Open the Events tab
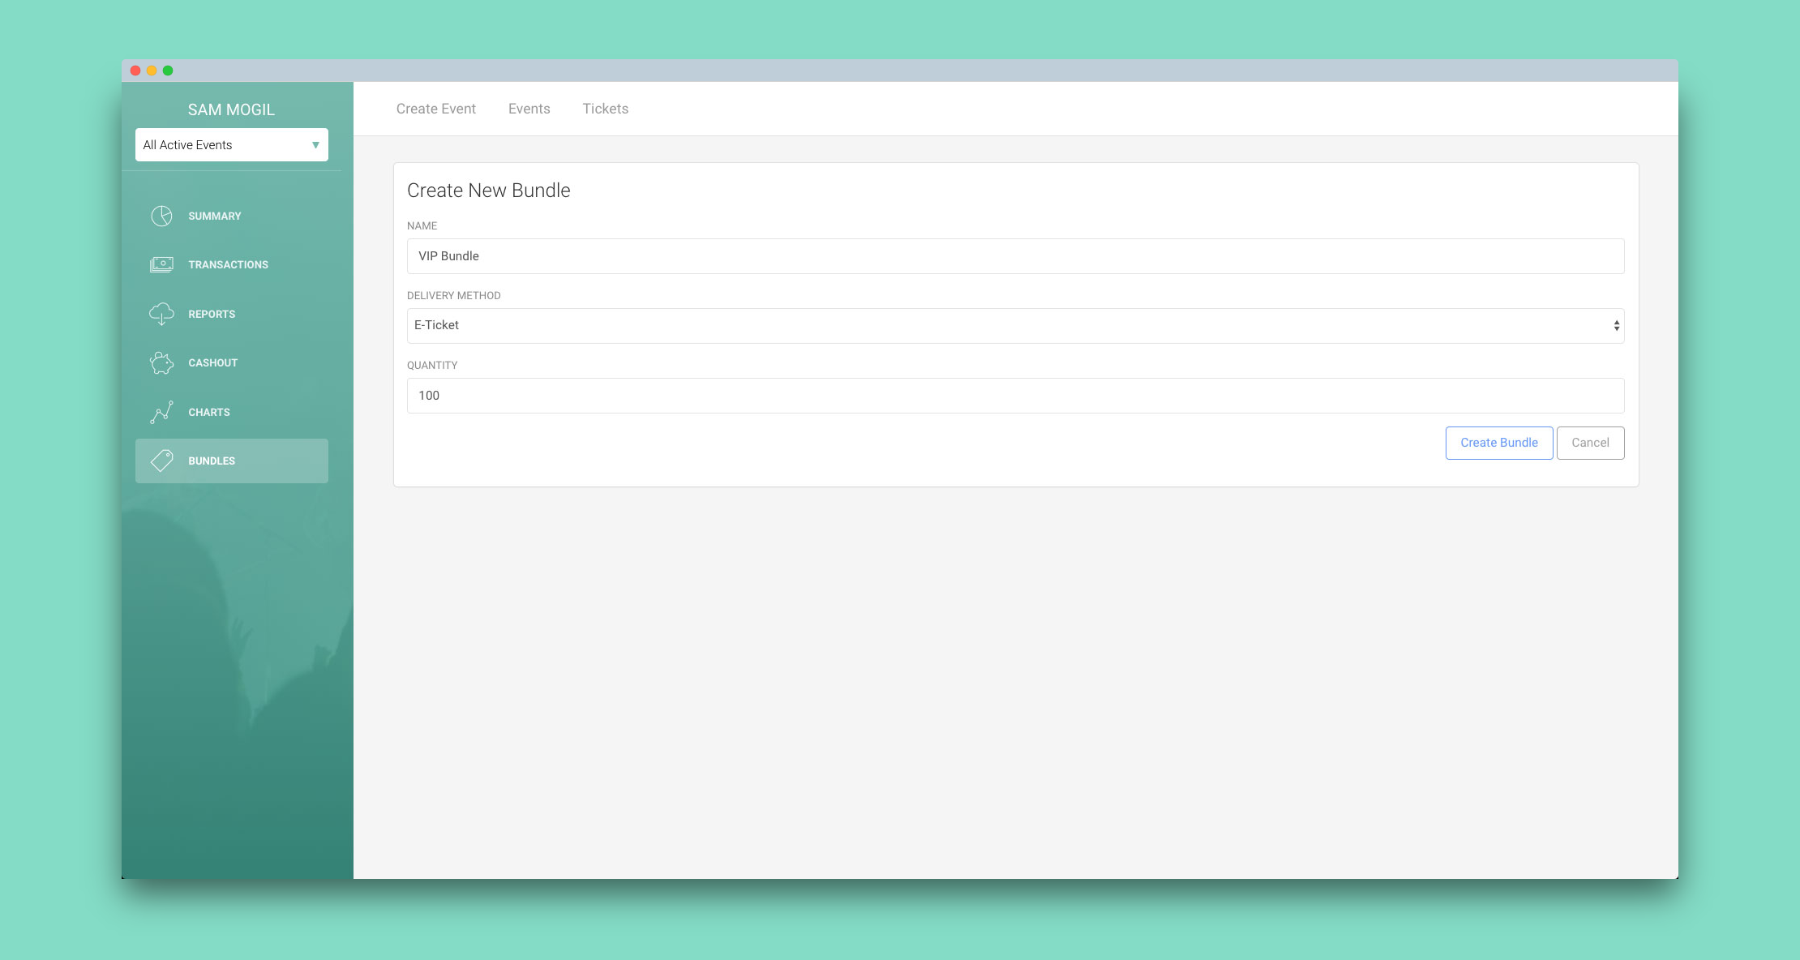Viewport: 1800px width, 960px height. click(x=529, y=109)
